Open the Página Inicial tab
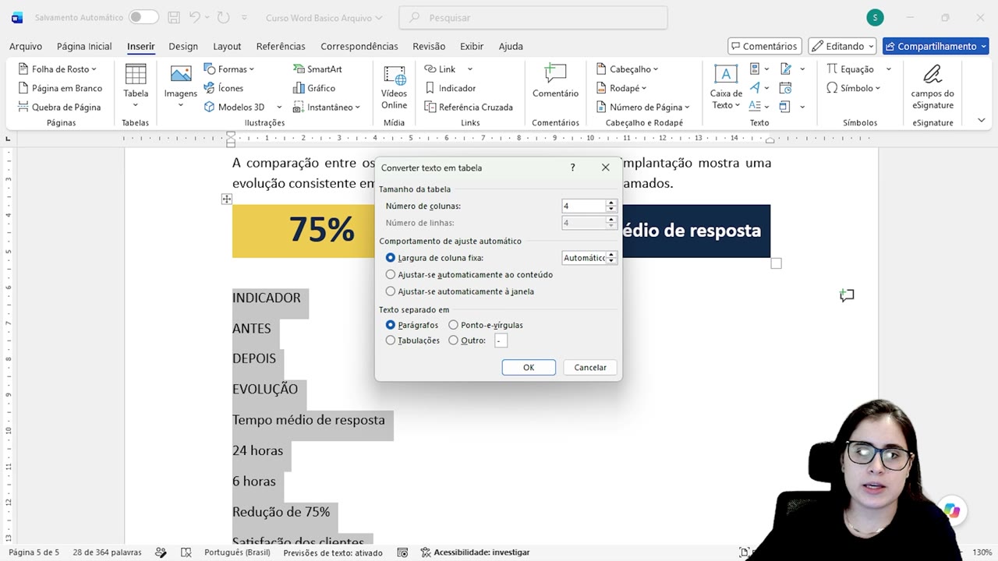Viewport: 998px width, 561px height. [x=84, y=46]
